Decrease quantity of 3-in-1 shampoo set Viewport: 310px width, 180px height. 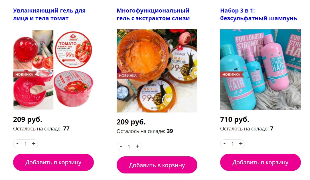tap(224, 144)
